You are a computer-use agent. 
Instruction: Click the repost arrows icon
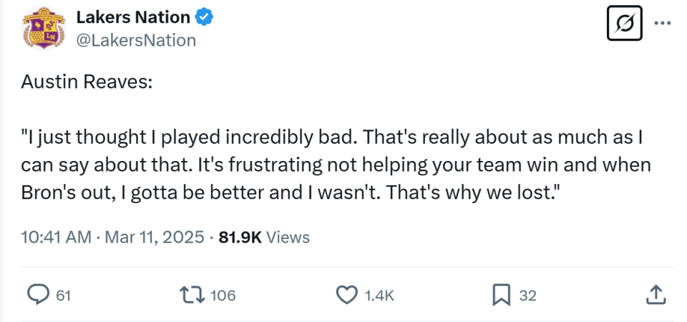click(x=193, y=294)
